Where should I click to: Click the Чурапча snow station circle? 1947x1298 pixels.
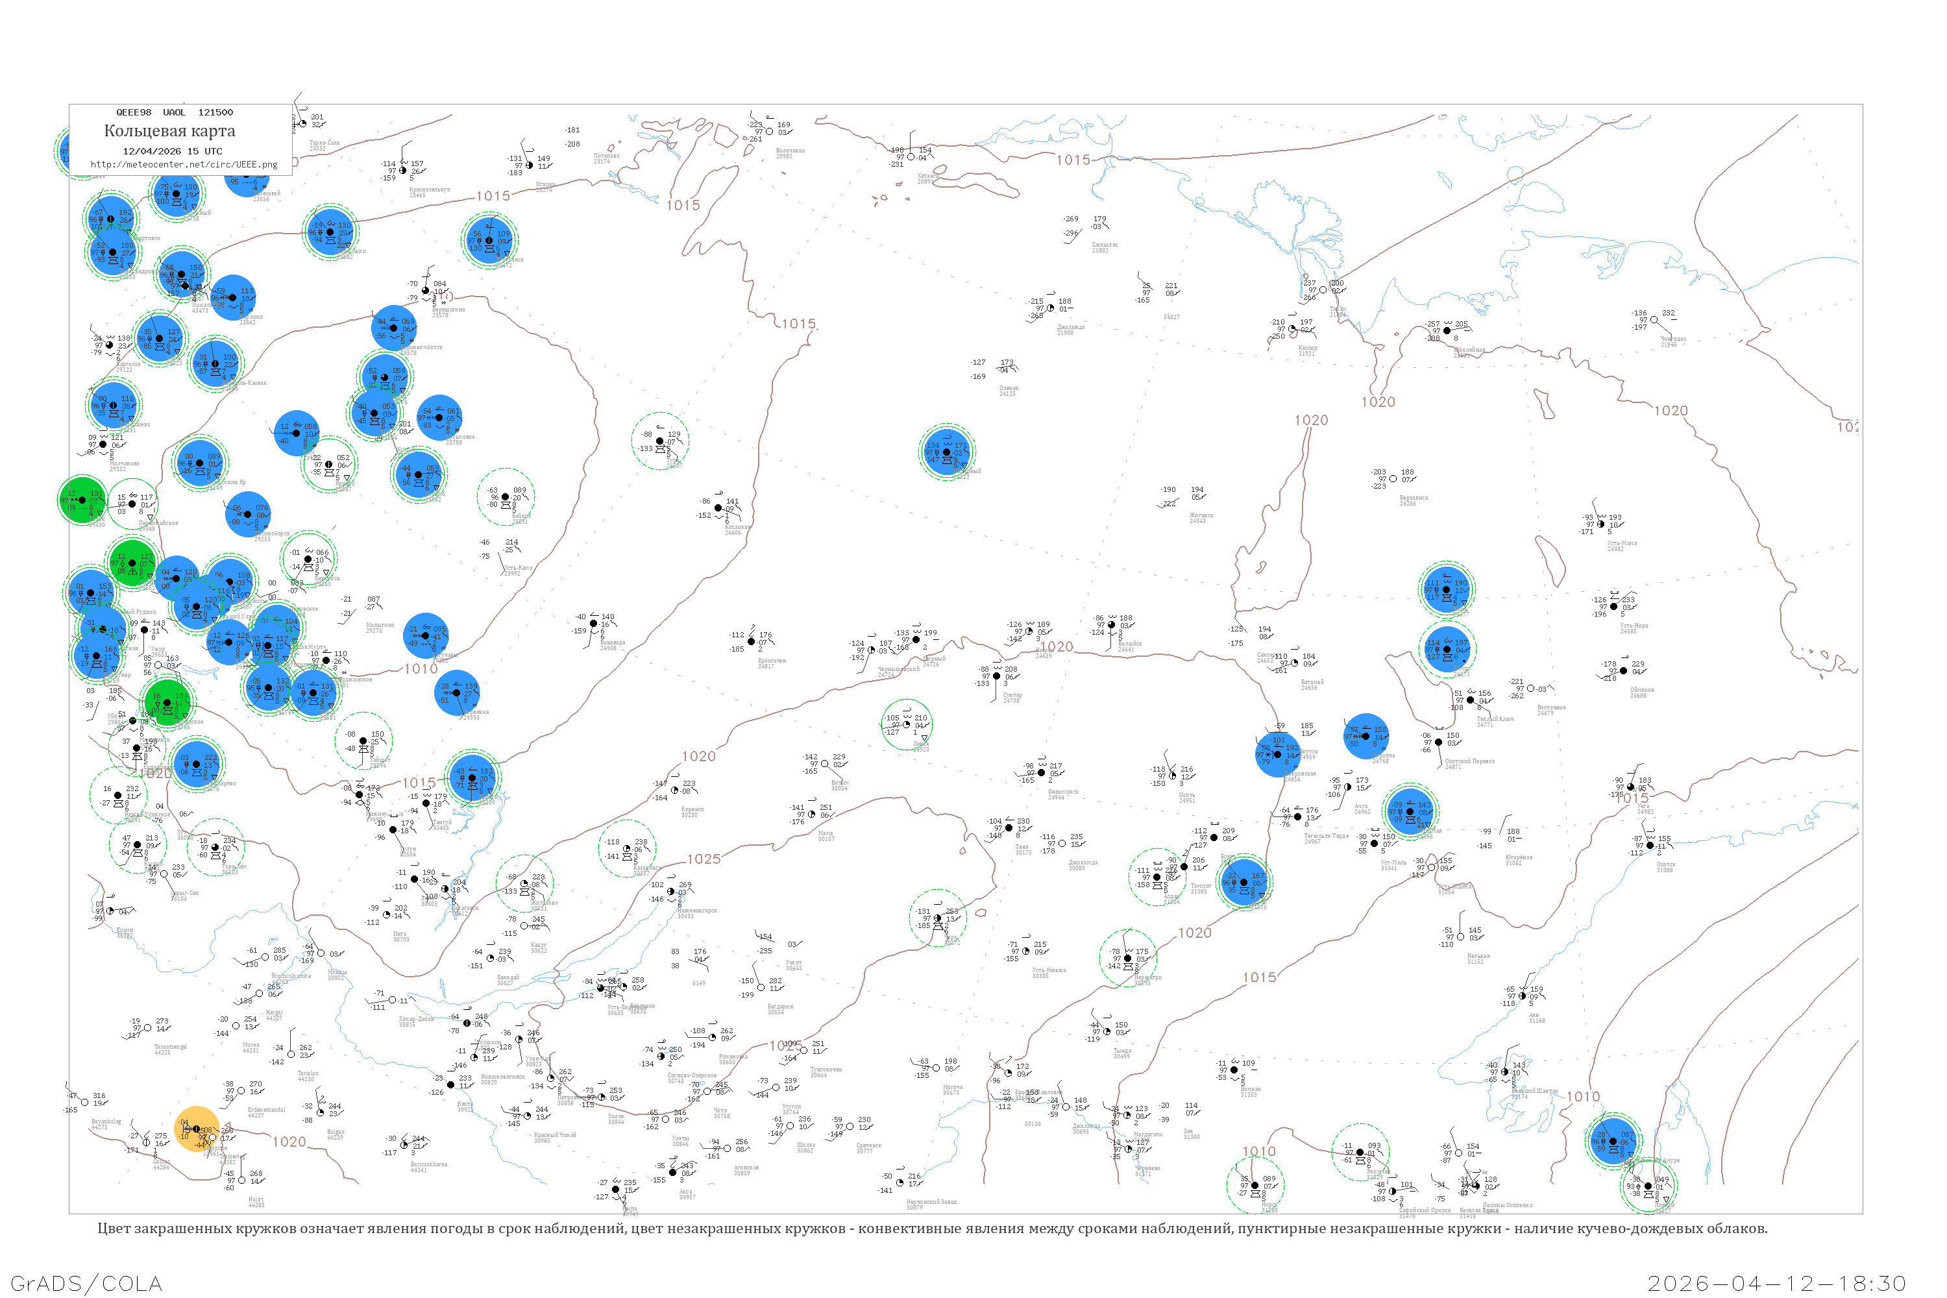coord(1367,736)
